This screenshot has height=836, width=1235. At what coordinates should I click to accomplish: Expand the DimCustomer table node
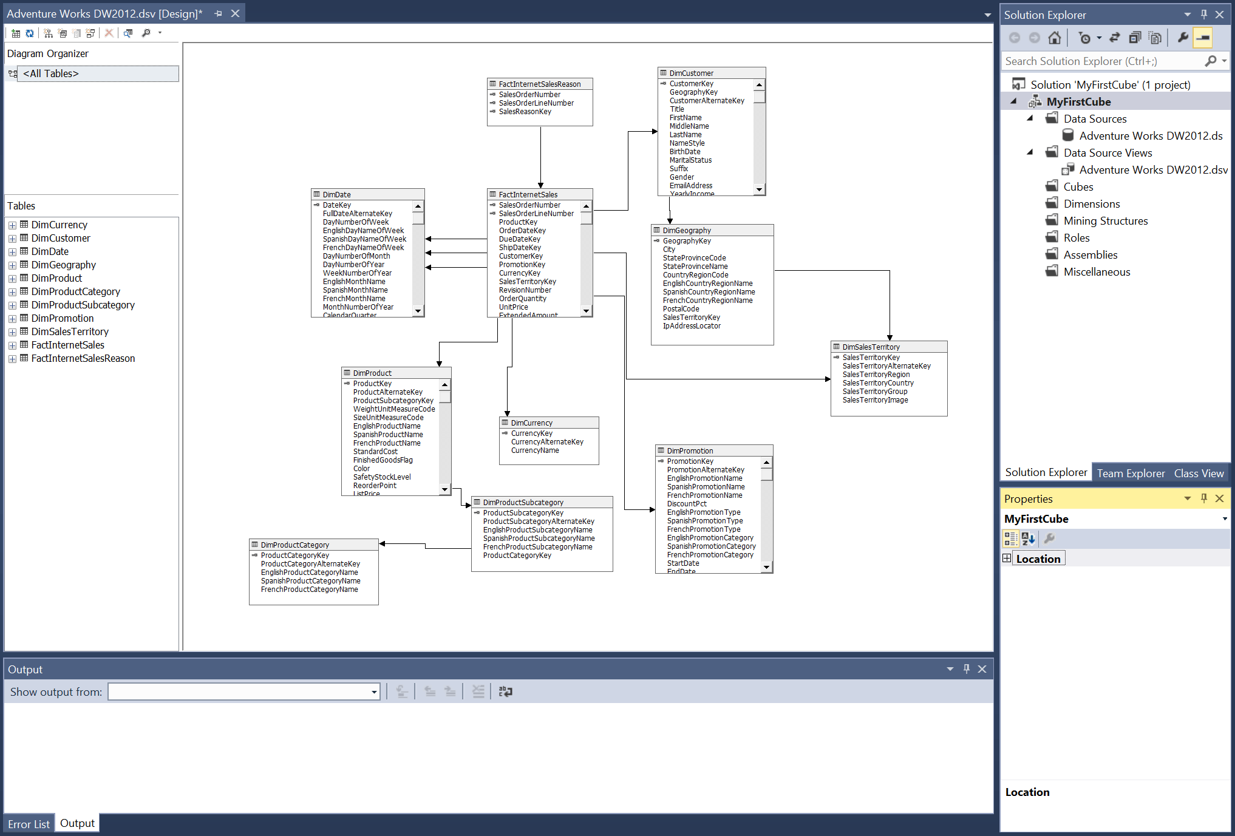coord(12,239)
